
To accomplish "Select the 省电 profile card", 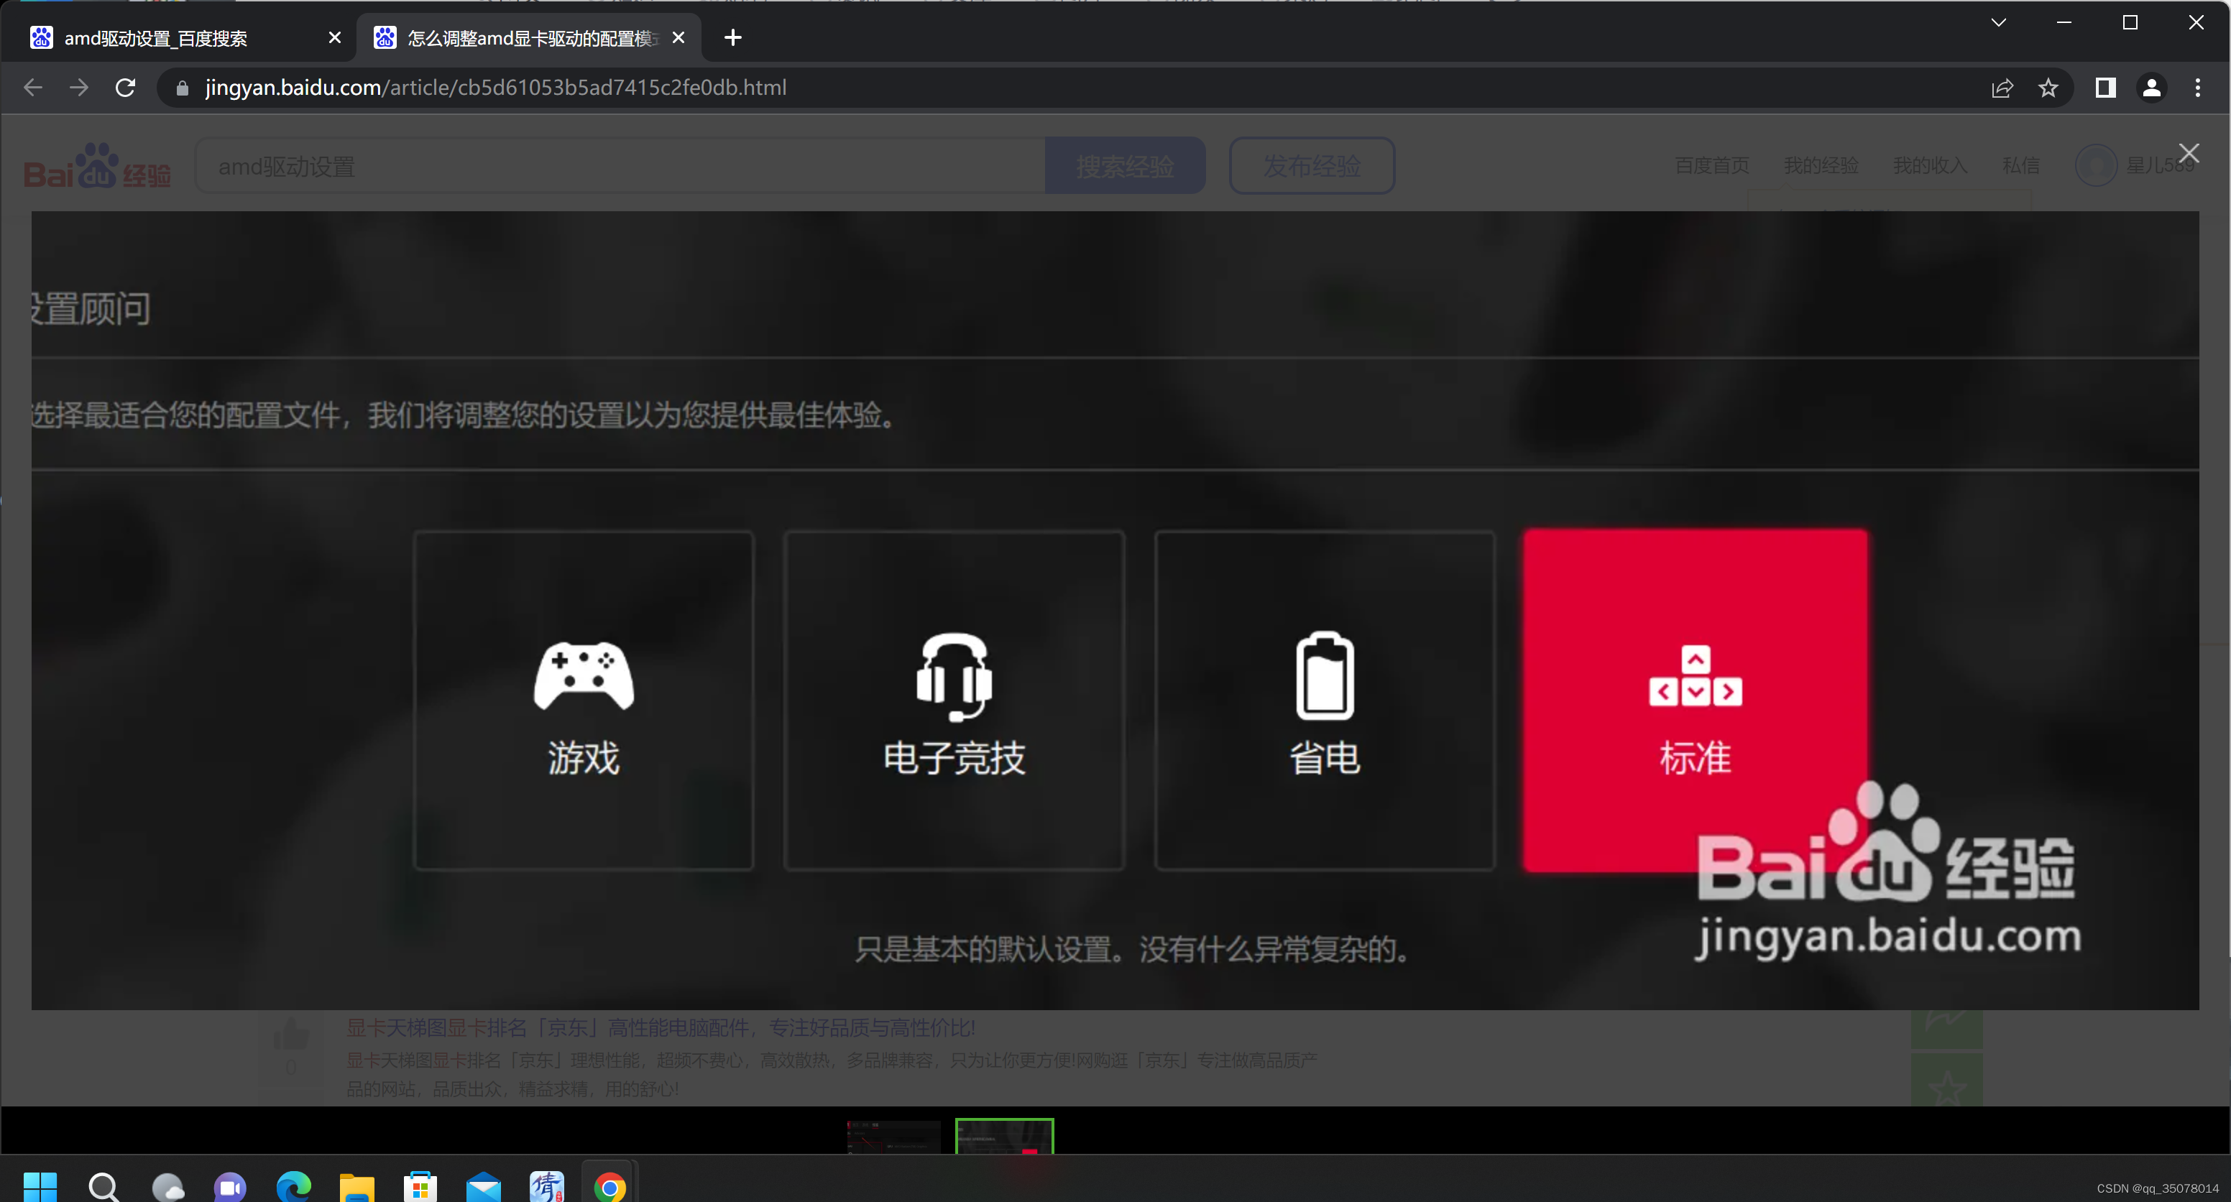I will click(1323, 700).
